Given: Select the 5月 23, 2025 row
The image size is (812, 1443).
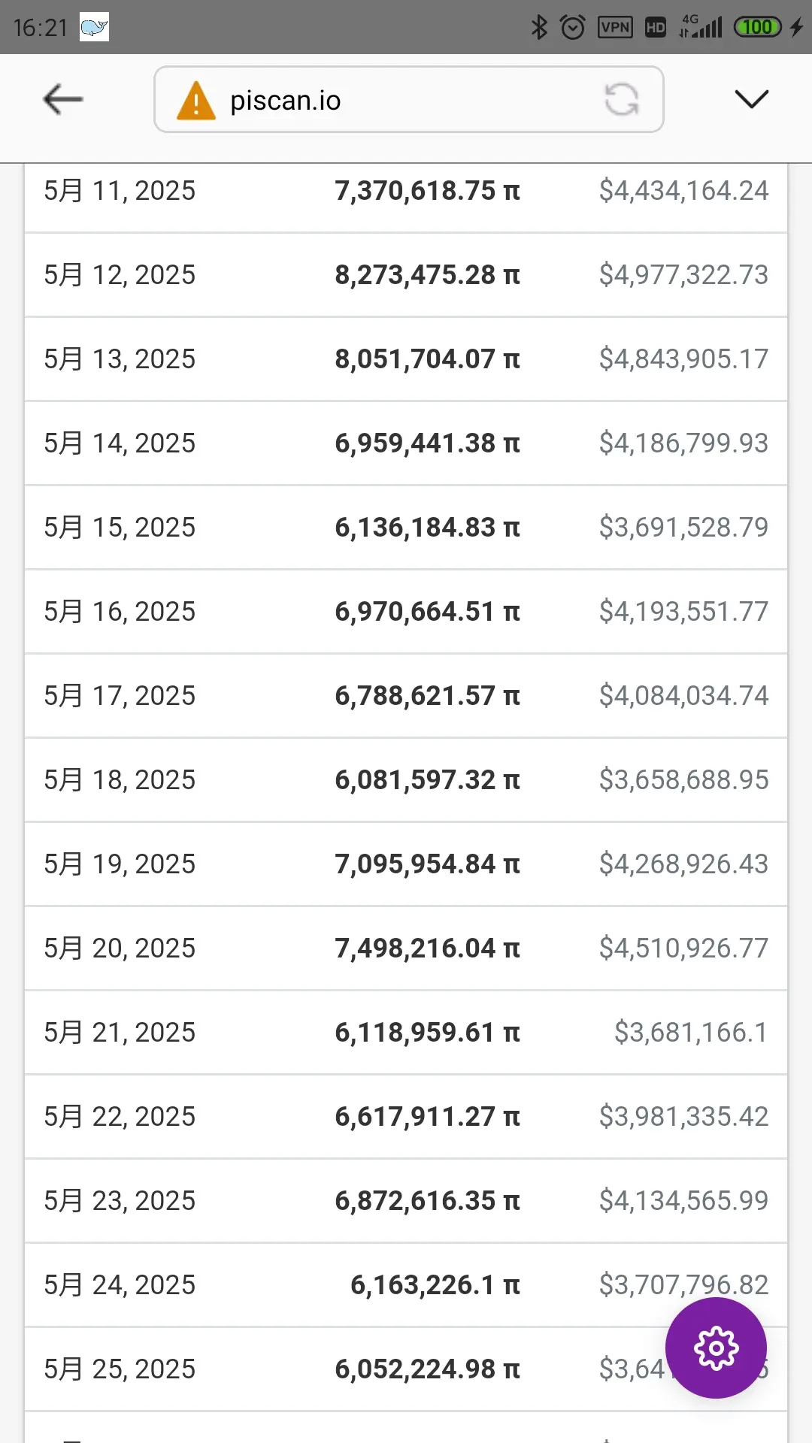Looking at the screenshot, I should click(406, 1201).
